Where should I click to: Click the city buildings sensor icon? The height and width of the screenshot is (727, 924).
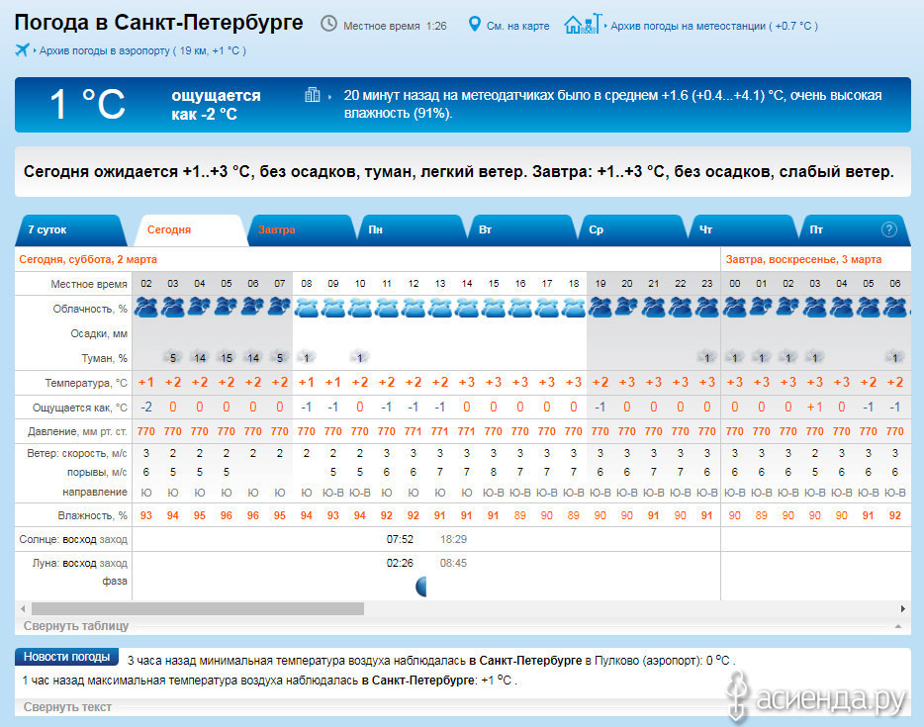click(x=313, y=94)
